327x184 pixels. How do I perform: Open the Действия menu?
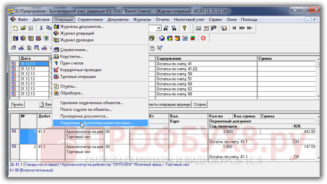[41, 19]
